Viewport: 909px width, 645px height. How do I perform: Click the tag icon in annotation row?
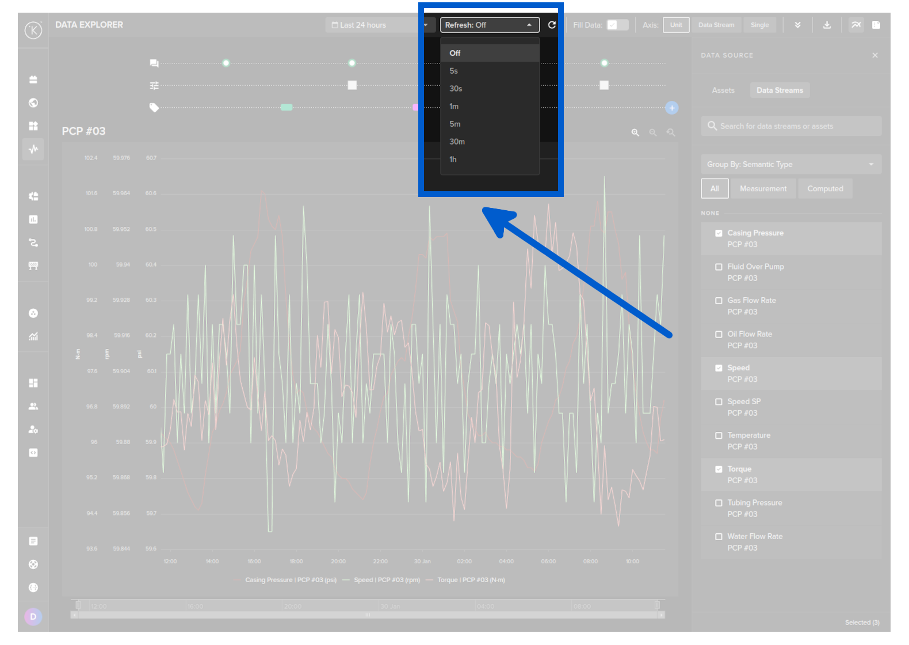(x=154, y=108)
